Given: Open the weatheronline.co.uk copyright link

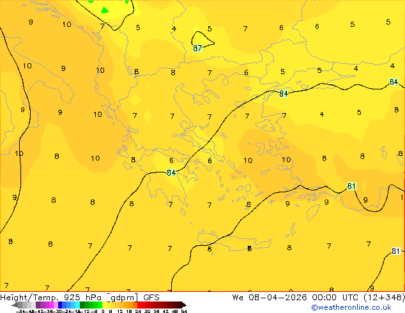Looking at the screenshot, I should click(x=351, y=307).
